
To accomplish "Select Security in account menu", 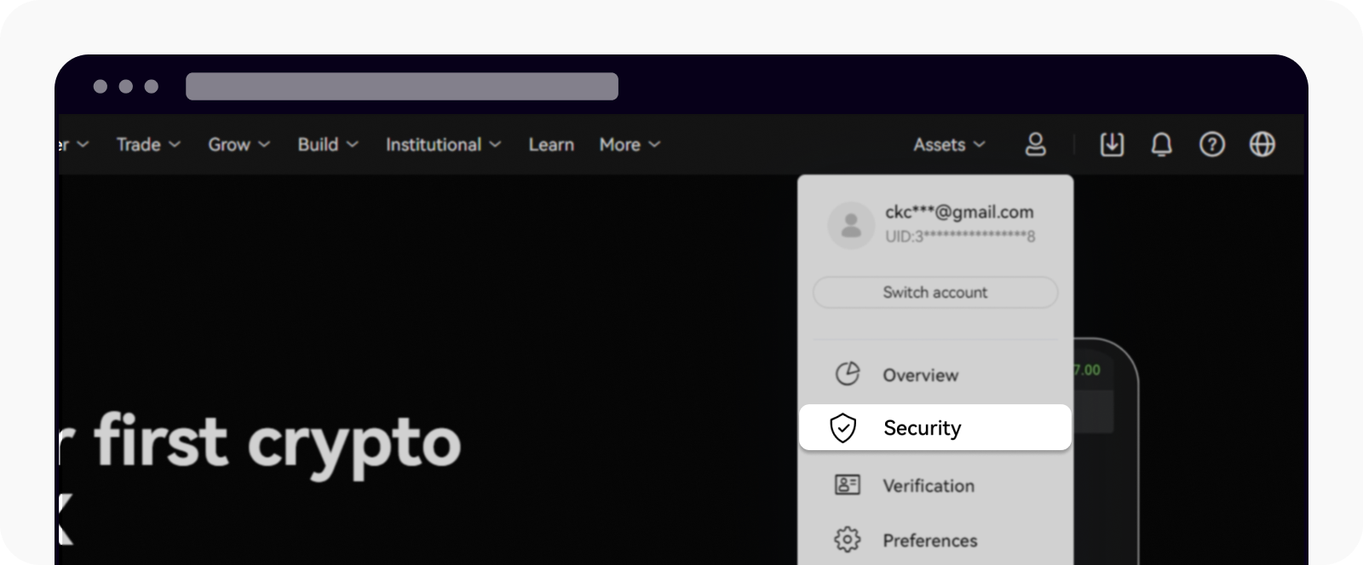I will pos(935,428).
